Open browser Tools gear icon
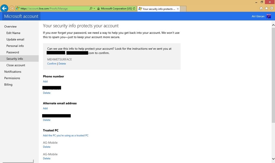Viewport: 275px width, 163px height. tap(272, 8)
